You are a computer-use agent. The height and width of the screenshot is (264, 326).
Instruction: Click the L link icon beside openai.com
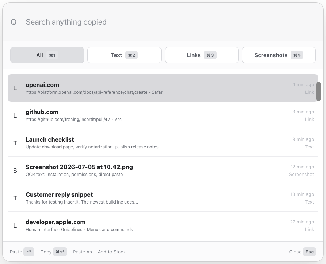coord(15,88)
